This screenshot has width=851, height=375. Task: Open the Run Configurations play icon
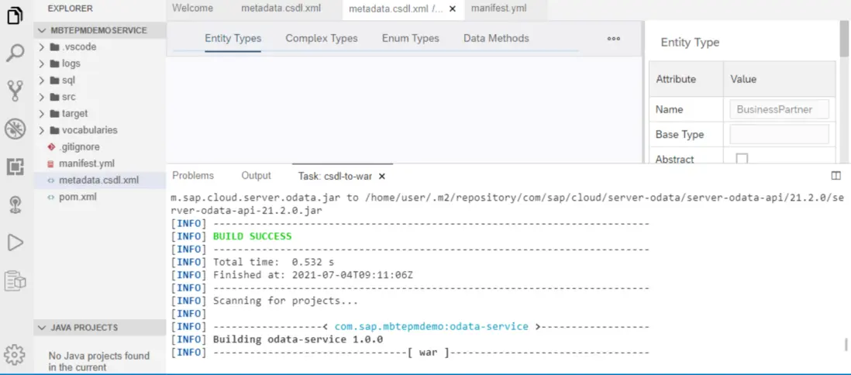point(15,243)
